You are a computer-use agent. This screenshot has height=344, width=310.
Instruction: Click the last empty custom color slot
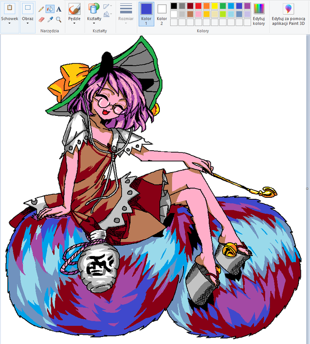point(247,22)
